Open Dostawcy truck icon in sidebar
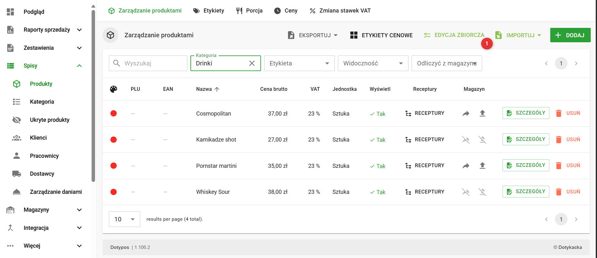 click(17, 174)
